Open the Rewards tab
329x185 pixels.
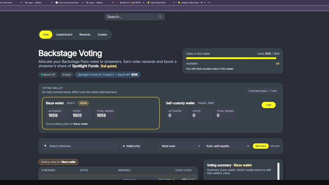[x=85, y=35]
